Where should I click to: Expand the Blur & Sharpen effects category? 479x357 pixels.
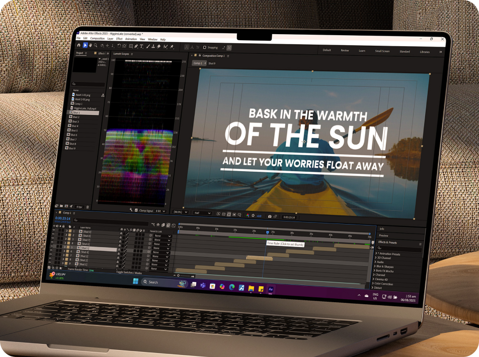[375, 266]
